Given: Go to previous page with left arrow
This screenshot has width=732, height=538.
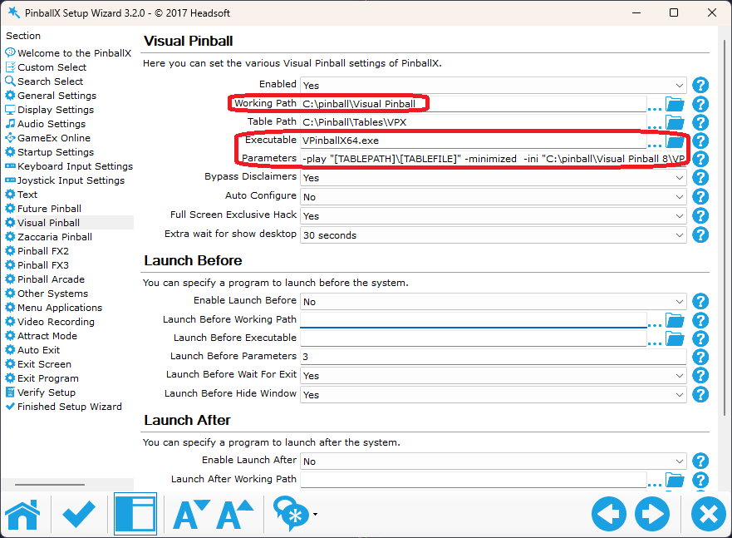Looking at the screenshot, I should click(609, 514).
